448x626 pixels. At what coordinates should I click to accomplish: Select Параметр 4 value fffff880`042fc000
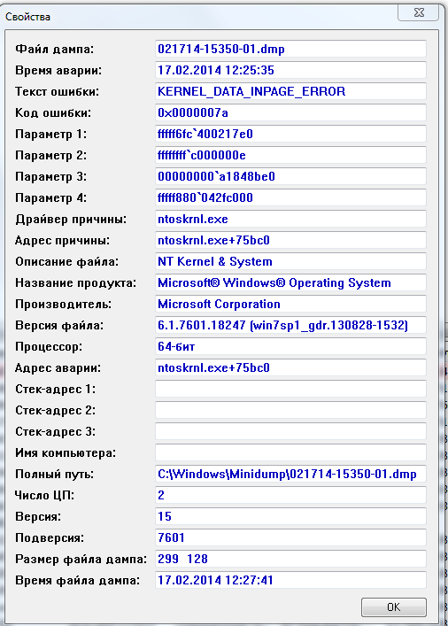[290, 197]
